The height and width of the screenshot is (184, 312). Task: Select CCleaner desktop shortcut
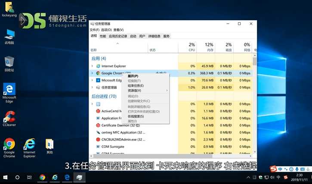pos(9,119)
